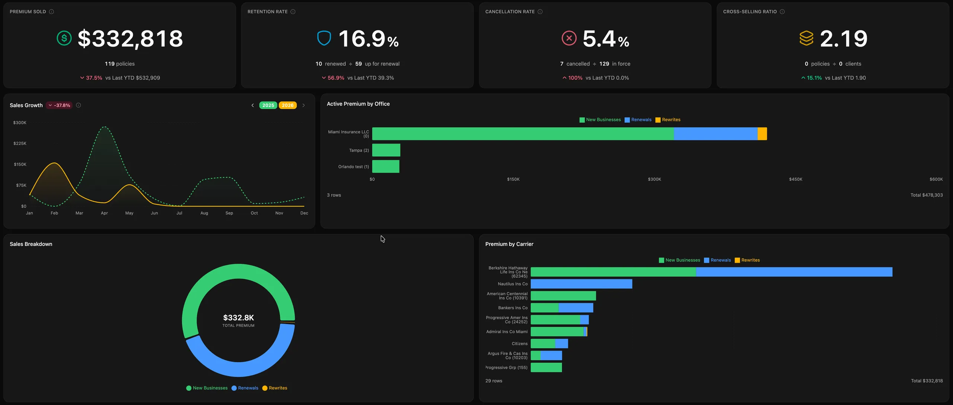Click the Sales Breakdown title
This screenshot has height=405, width=953.
(31, 244)
